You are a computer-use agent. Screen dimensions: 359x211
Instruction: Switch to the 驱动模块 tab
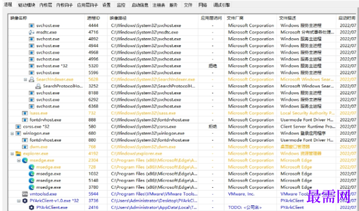pyautogui.click(x=27, y=5)
